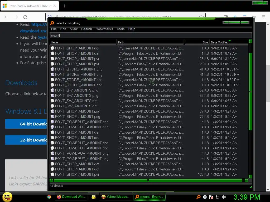Click the vertical scrollbar thumb in results
This screenshot has height=202, width=270.
(x=250, y=92)
